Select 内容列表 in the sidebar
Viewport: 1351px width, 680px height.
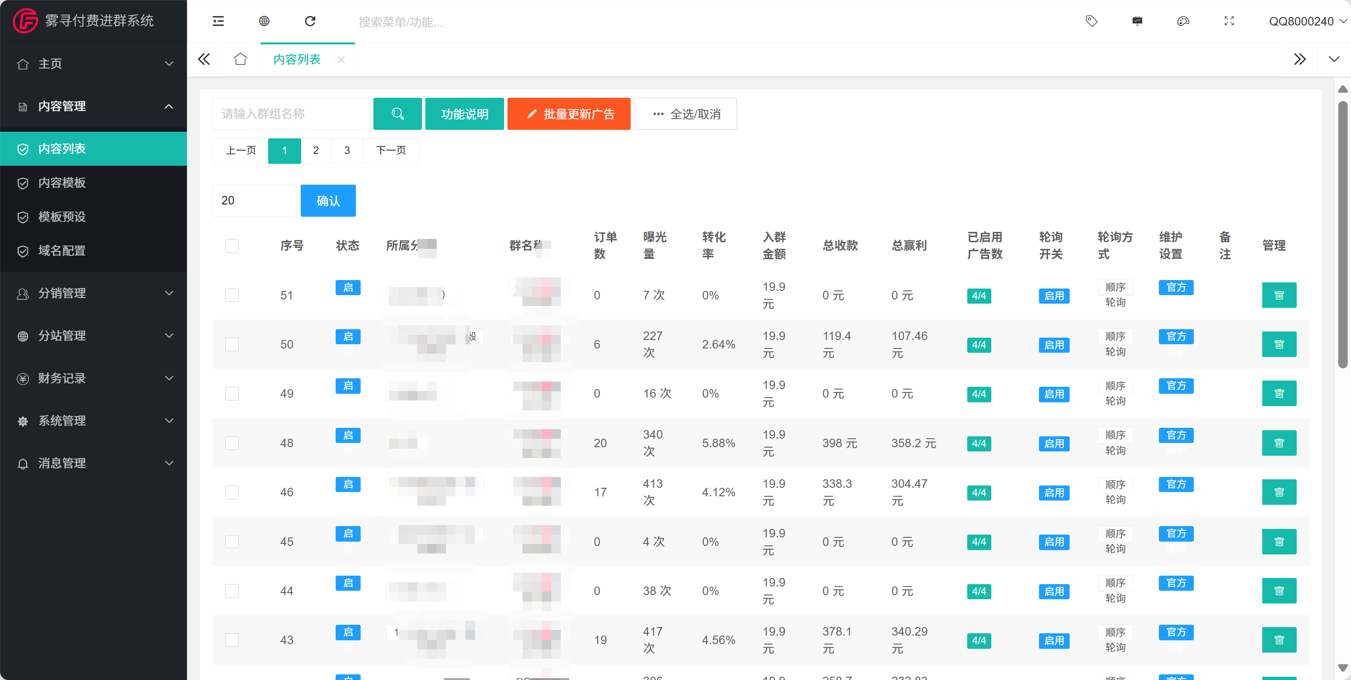pyautogui.click(x=93, y=148)
